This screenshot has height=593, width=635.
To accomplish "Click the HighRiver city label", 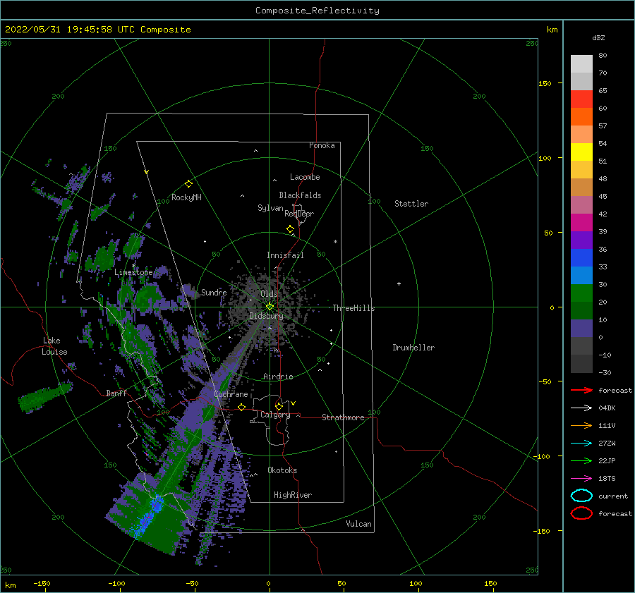I will (293, 495).
